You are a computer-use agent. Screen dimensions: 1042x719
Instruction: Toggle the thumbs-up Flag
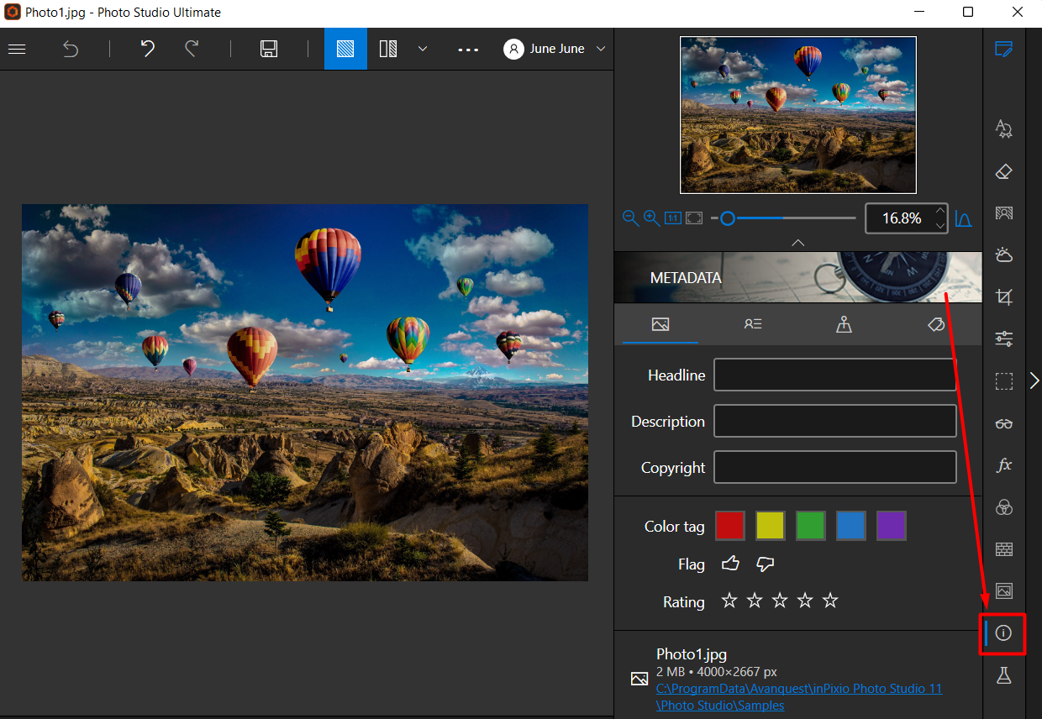(x=730, y=564)
